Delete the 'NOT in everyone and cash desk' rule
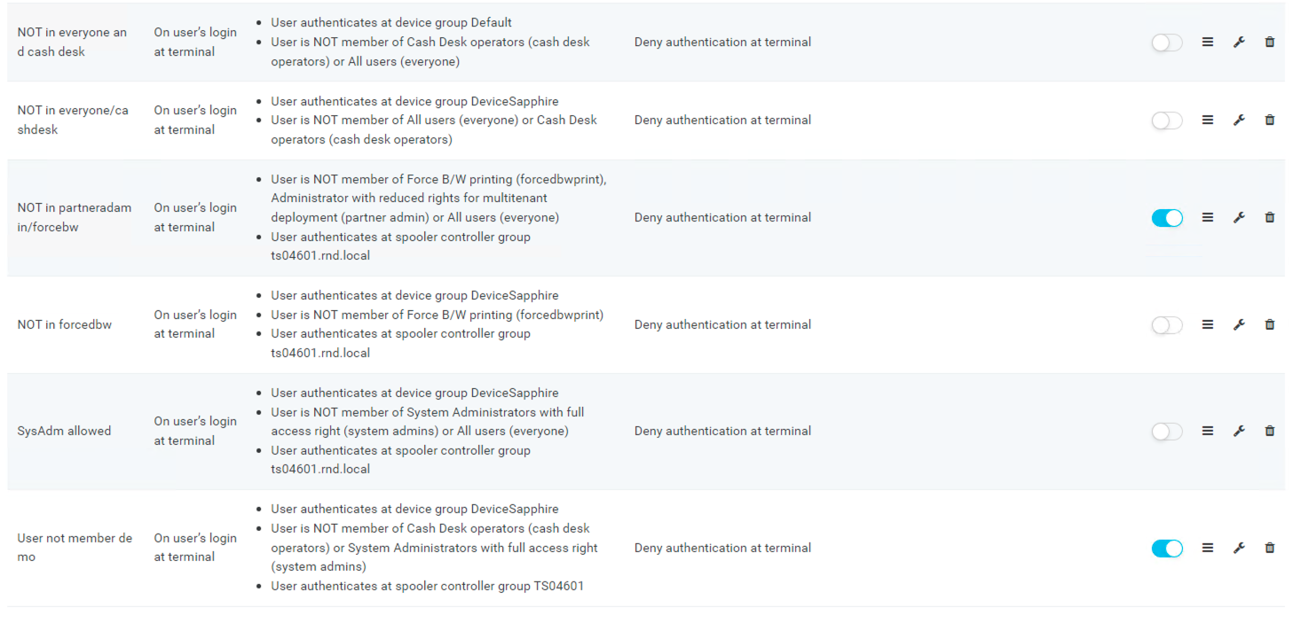The width and height of the screenshot is (1293, 631). [x=1269, y=43]
